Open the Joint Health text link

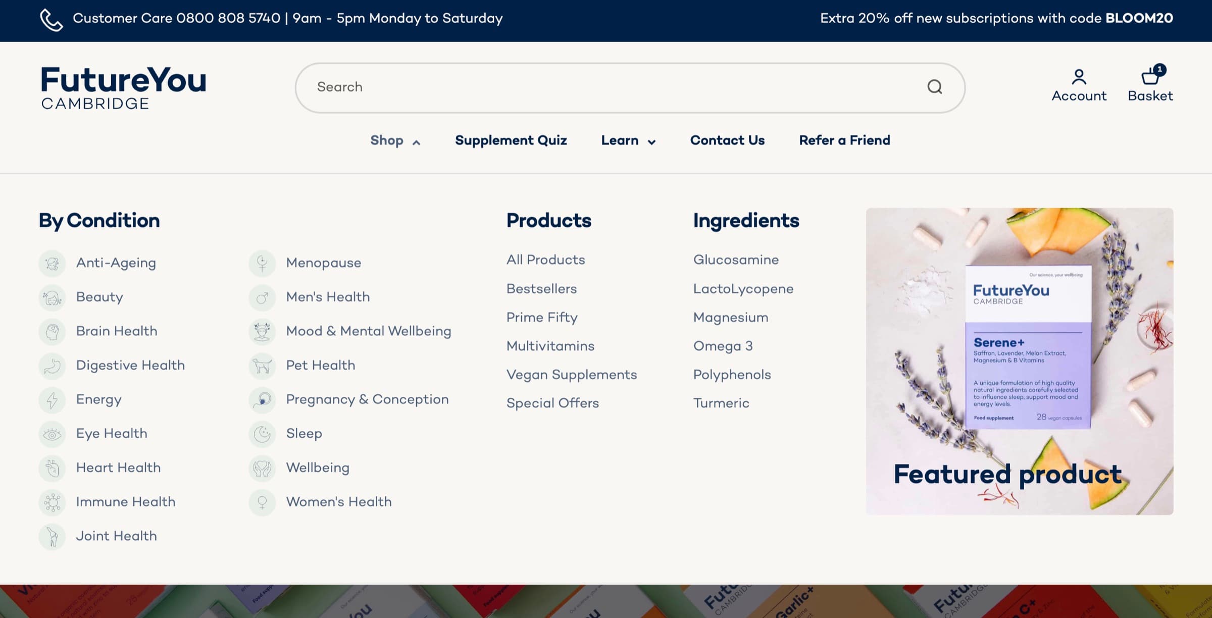tap(116, 536)
